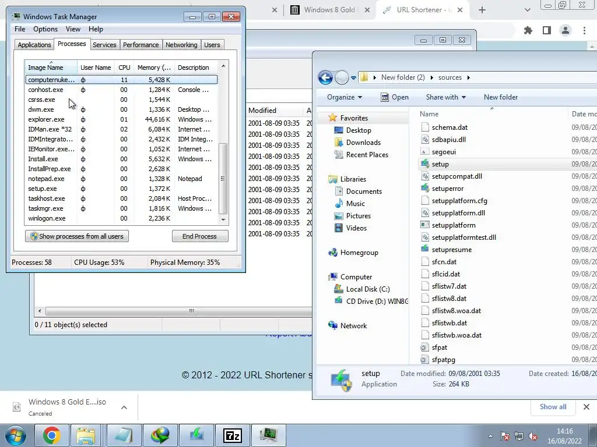This screenshot has width=597, height=447.
Task: Expand breadcrumb arrow after sources
Action: click(x=469, y=77)
